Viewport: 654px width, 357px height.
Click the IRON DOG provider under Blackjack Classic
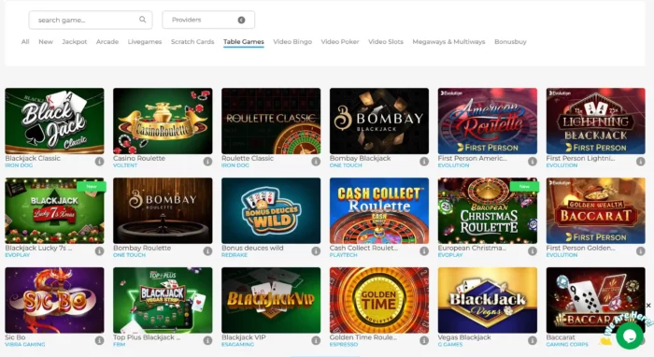tap(19, 165)
